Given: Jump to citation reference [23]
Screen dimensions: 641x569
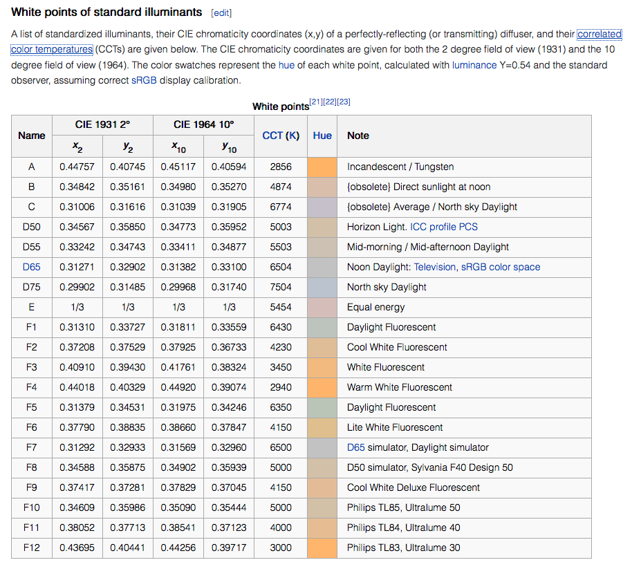Looking at the screenshot, I should coord(344,102).
